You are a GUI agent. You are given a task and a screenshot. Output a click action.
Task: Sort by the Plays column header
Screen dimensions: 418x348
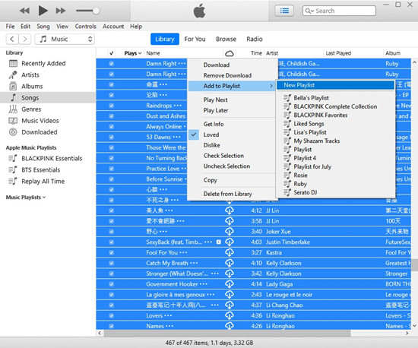132,53
